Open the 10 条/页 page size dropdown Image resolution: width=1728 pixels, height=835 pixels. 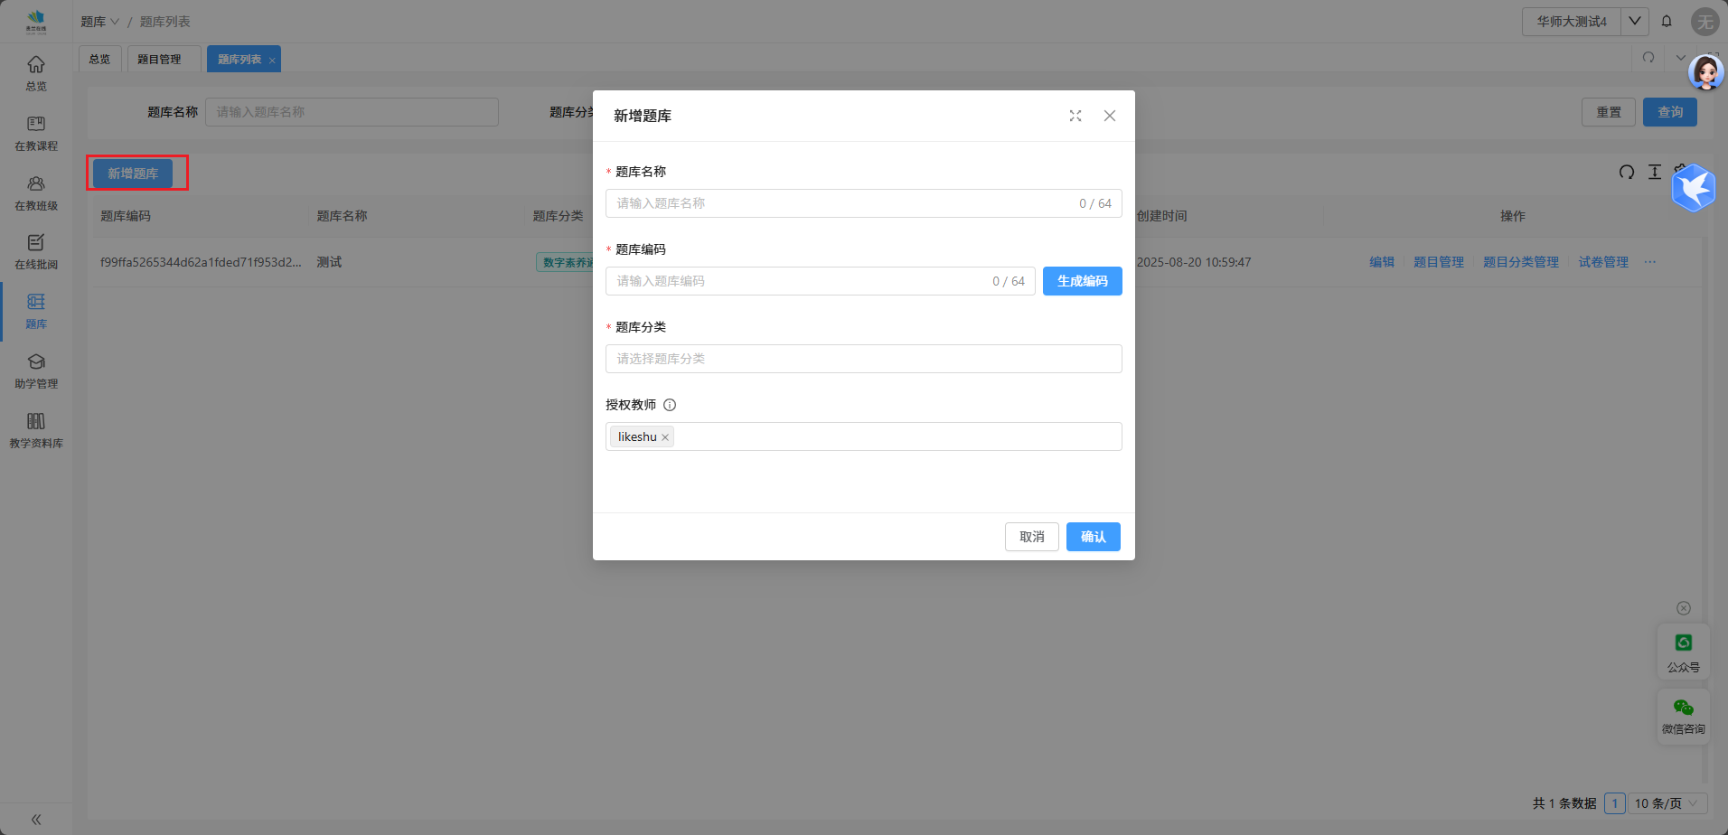click(1667, 803)
